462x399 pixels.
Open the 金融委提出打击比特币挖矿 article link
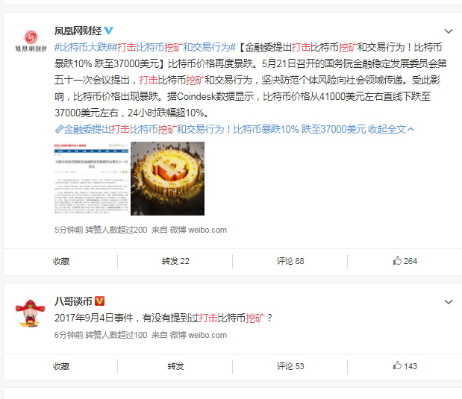[215, 129]
